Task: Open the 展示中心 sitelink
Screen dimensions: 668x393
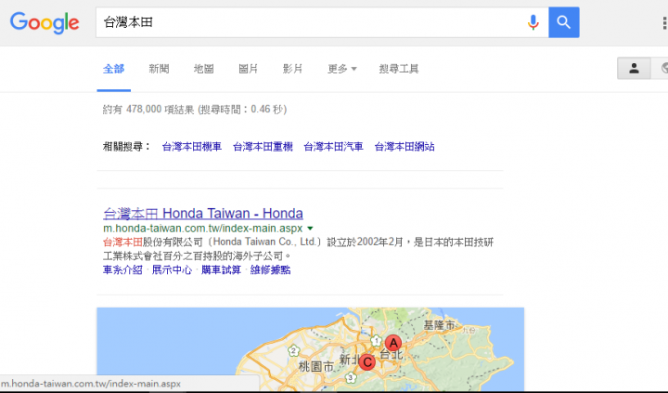Action: (173, 269)
